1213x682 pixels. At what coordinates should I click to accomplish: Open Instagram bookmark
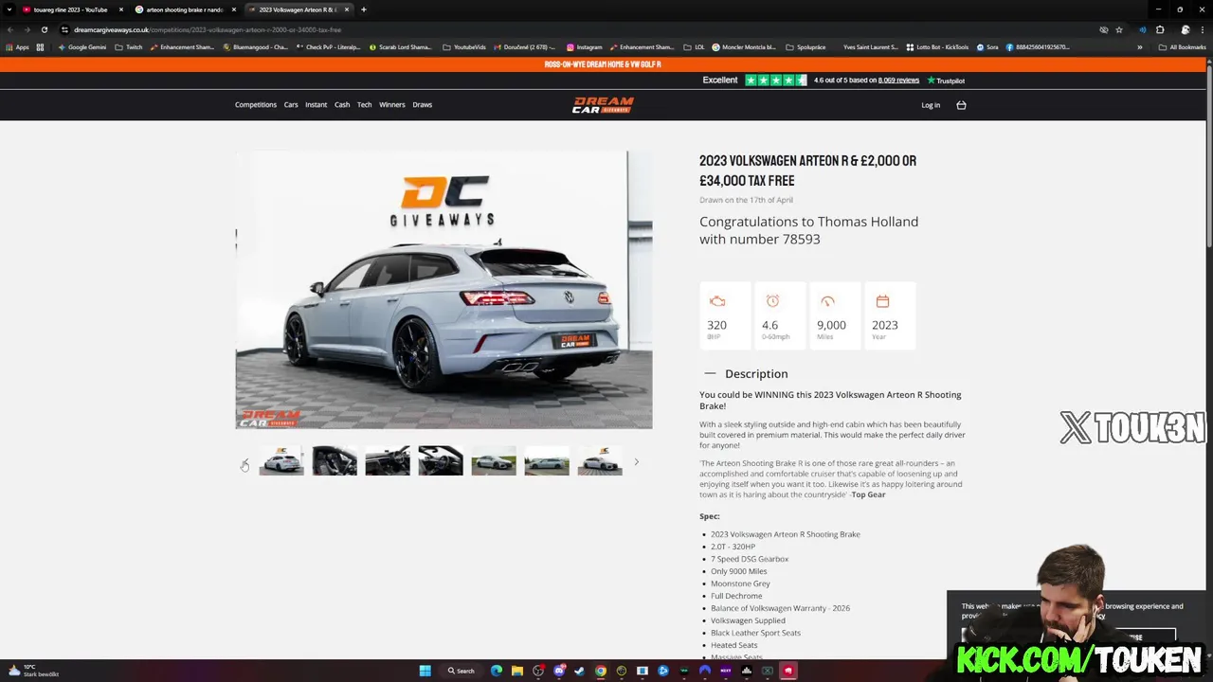coord(585,47)
